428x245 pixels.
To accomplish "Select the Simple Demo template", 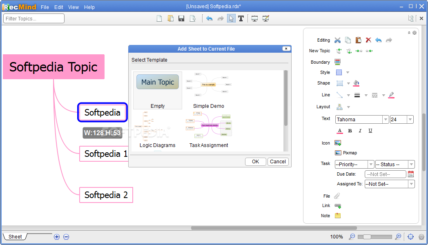I will click(x=209, y=90).
